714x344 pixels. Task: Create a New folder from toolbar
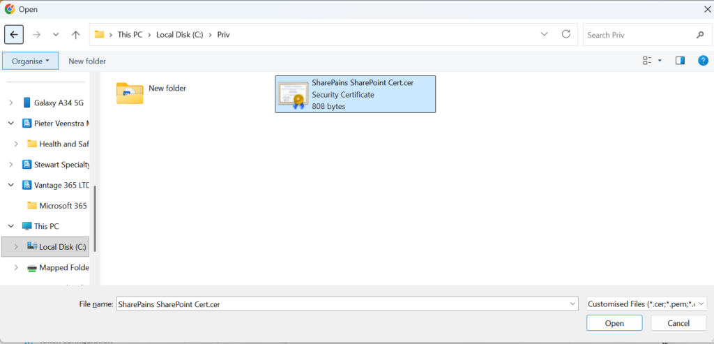point(87,61)
